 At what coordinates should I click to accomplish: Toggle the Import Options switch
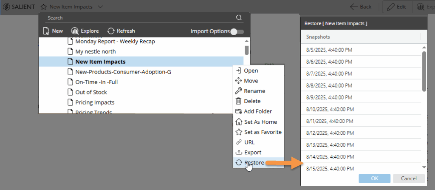(237, 31)
